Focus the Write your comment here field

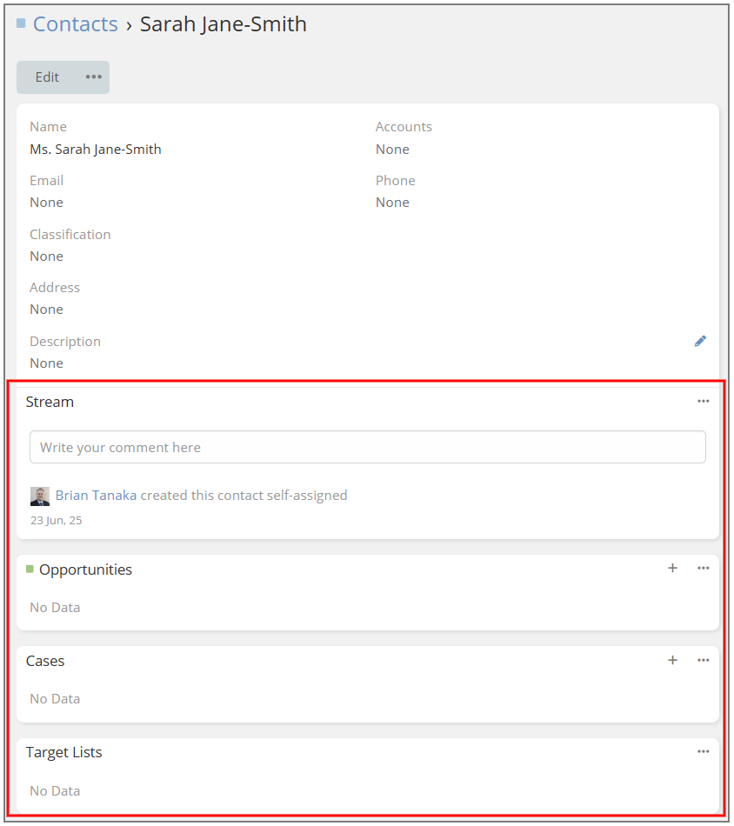368,447
